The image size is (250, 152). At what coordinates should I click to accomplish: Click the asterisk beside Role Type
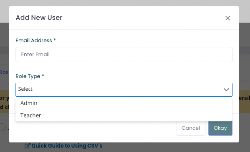click(43, 75)
